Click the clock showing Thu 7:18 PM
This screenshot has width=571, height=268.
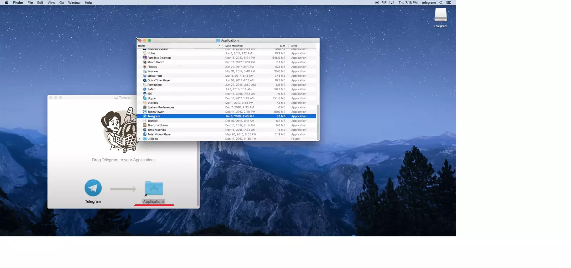(408, 2)
